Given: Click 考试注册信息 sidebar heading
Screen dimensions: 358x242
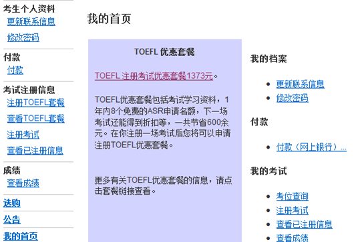Looking at the screenshot, I should [x=29, y=90].
